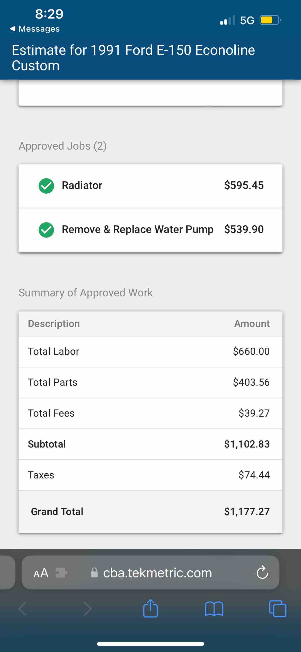Tap the extensions puzzle piece icon
The image size is (301, 652).
pyautogui.click(x=61, y=573)
